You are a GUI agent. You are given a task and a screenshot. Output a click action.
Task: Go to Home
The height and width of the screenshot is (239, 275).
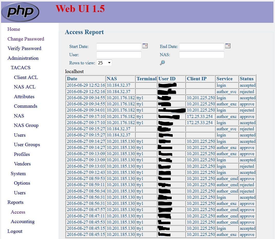[x=14, y=29]
